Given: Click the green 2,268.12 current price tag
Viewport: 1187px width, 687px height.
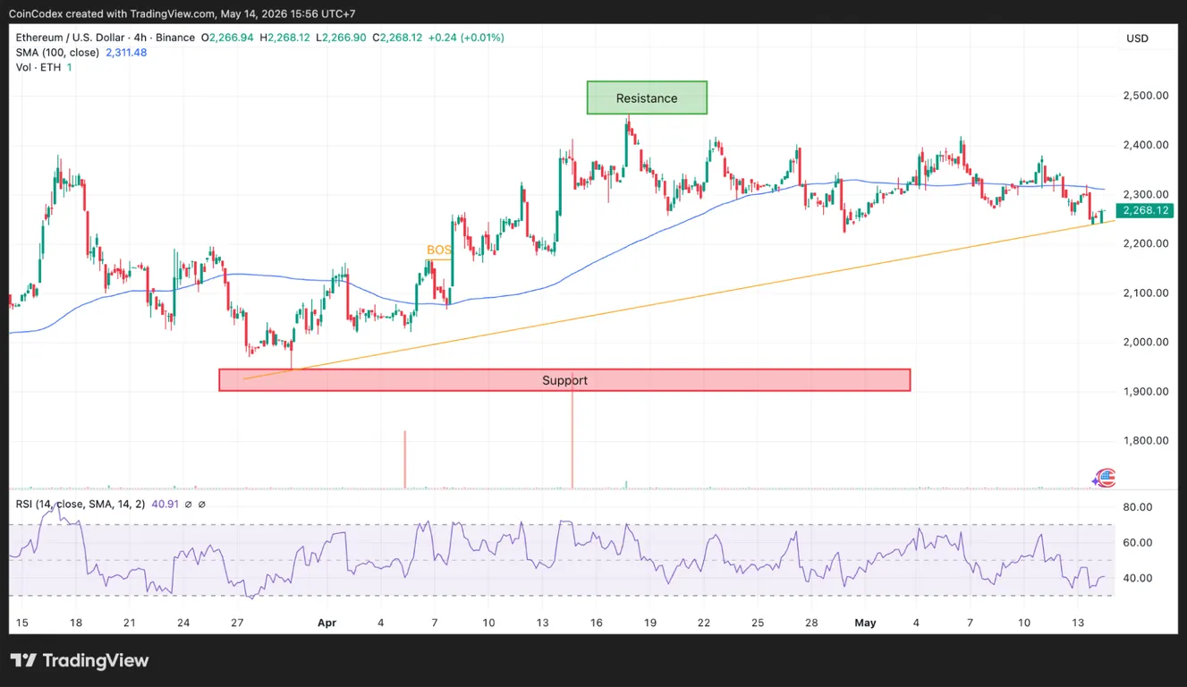Looking at the screenshot, I should (x=1144, y=211).
